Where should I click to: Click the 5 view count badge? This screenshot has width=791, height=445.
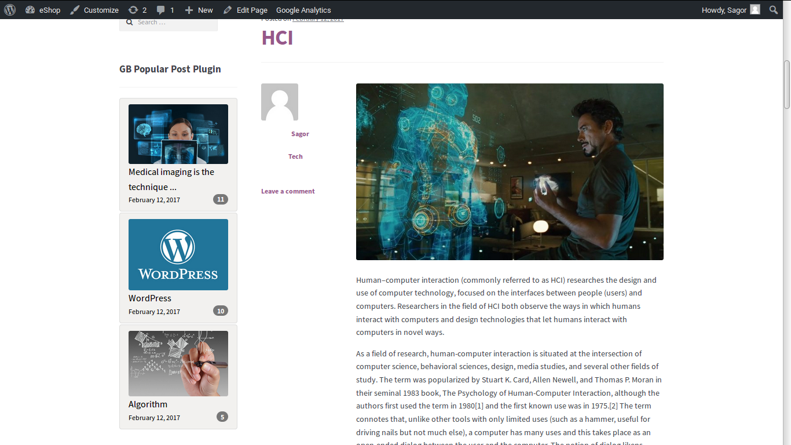(222, 417)
